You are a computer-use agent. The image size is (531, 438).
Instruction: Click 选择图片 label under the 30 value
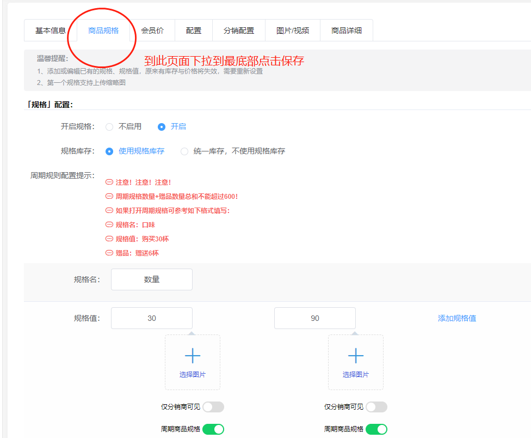coord(193,374)
